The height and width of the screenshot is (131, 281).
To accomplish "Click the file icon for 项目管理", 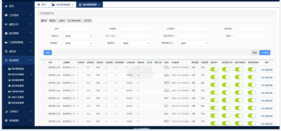I will coord(6,60).
